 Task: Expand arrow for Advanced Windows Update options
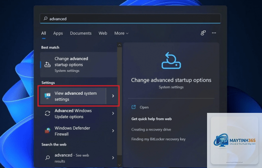coord(113,113)
